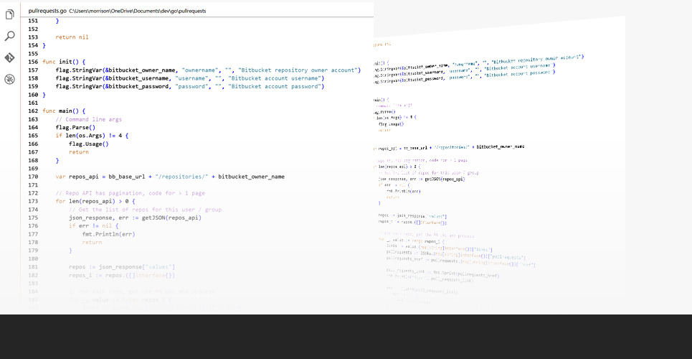
Task: Open the Debug bug icon view
Action: pos(9,79)
